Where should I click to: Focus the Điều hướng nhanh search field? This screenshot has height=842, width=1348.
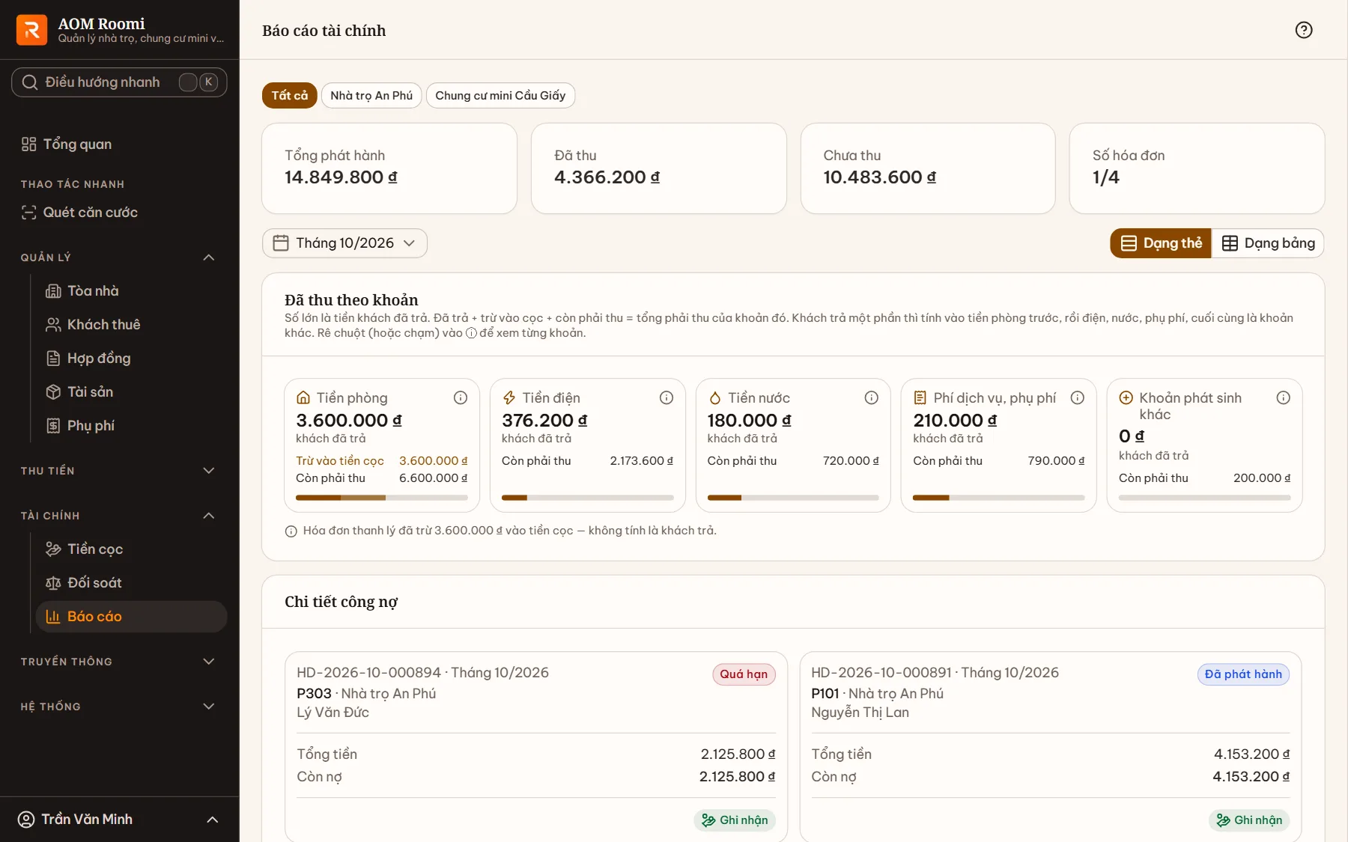119,82
